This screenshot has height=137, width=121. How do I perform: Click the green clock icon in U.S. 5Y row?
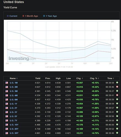pos(117,116)
